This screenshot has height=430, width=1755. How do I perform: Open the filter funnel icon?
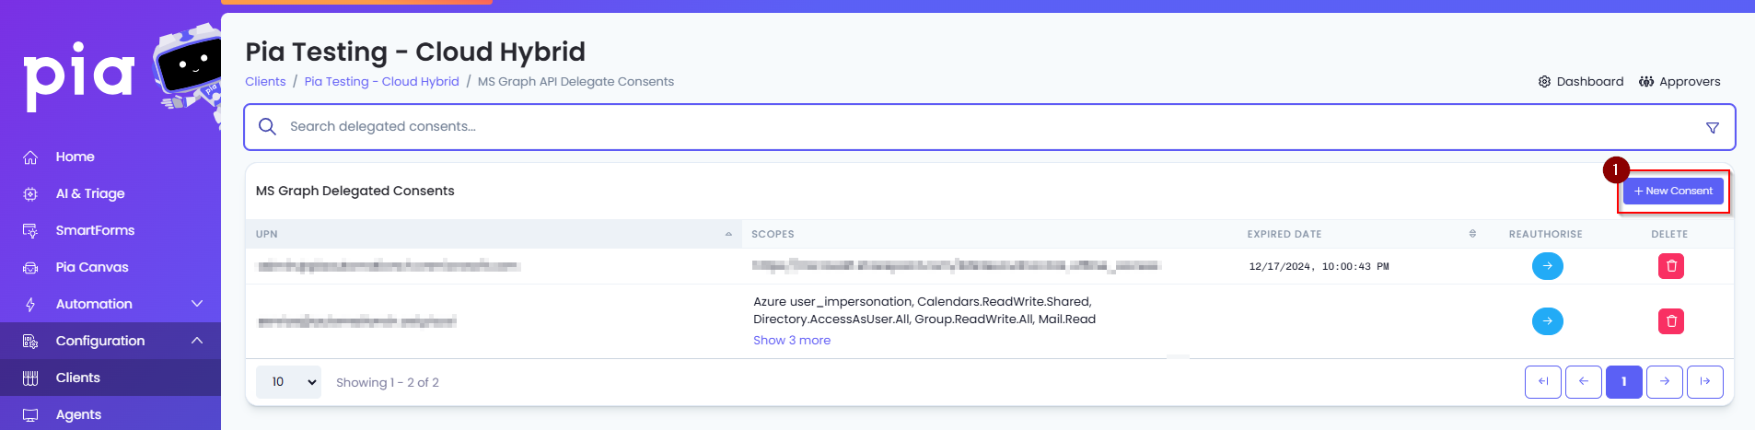[x=1712, y=128]
